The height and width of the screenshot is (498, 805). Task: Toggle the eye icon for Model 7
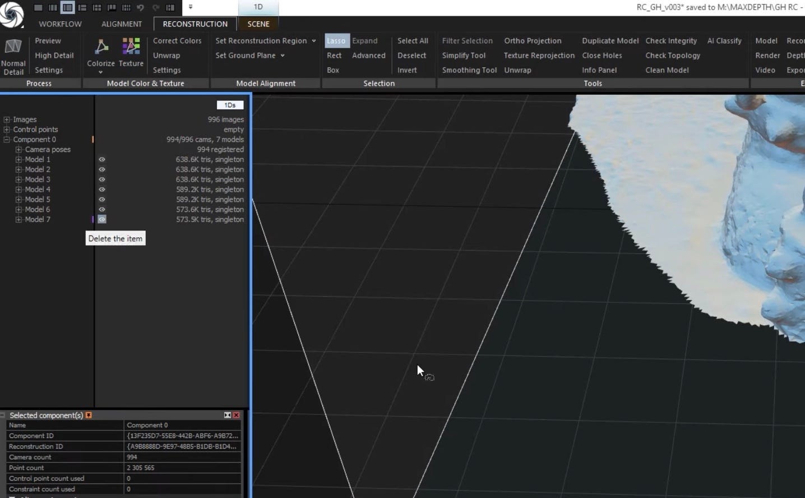[102, 220]
